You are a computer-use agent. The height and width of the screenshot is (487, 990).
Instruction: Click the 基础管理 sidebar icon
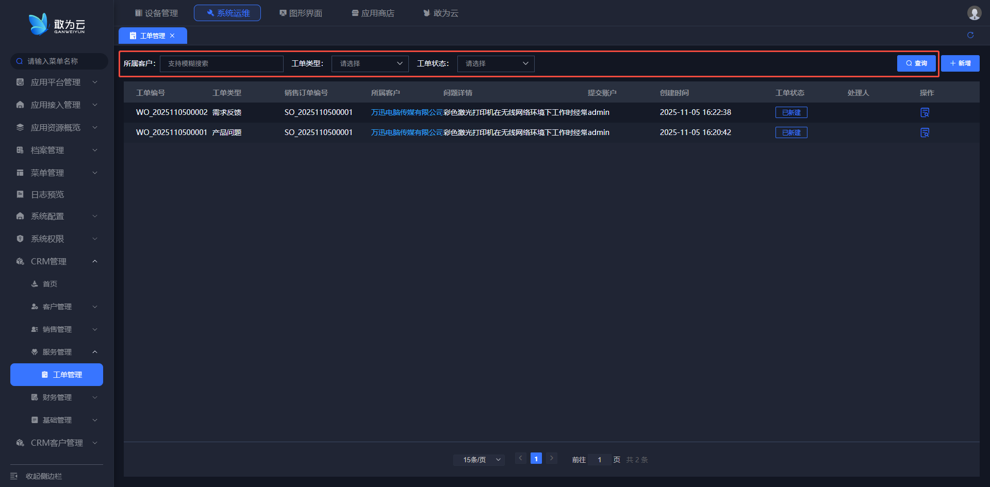click(x=35, y=420)
